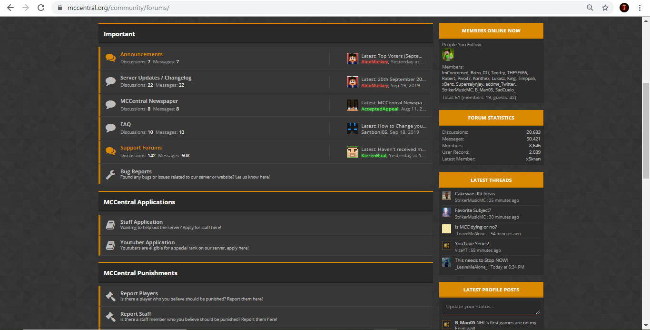Image resolution: width=650 pixels, height=330 pixels.
Task: Open the Staff Application forum
Action: coord(141,222)
